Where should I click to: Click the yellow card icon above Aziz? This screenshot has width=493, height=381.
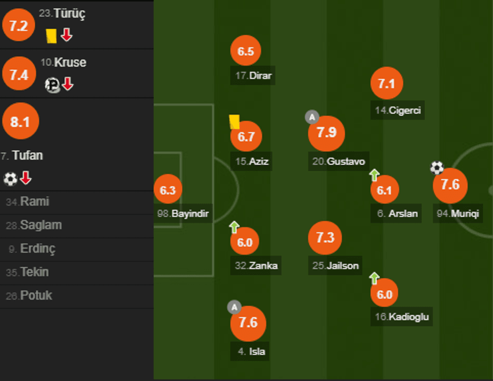pyautogui.click(x=234, y=122)
